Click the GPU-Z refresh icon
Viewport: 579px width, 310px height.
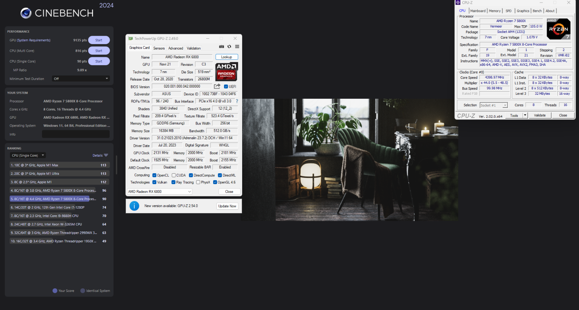(x=229, y=47)
